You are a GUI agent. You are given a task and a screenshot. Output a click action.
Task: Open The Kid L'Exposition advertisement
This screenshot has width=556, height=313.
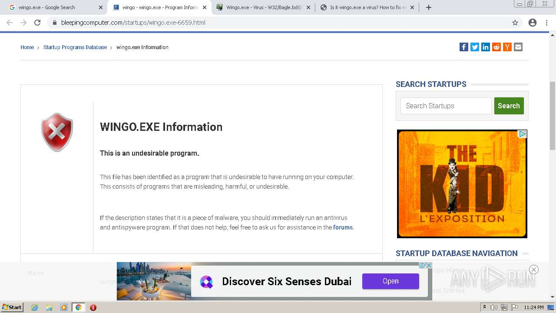462,184
